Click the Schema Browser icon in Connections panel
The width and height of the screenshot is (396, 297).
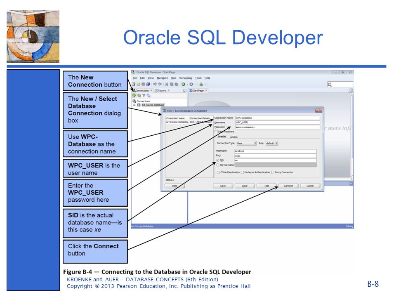148,95
